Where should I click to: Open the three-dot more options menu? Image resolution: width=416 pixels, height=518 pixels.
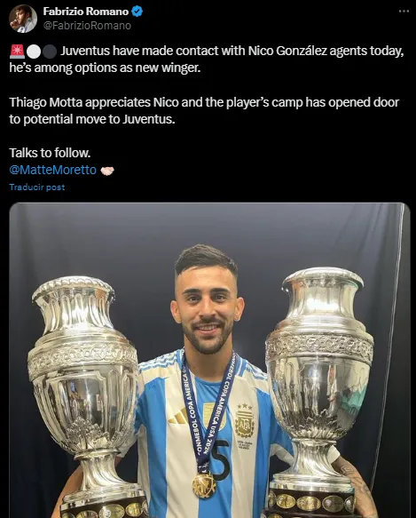(404, 11)
